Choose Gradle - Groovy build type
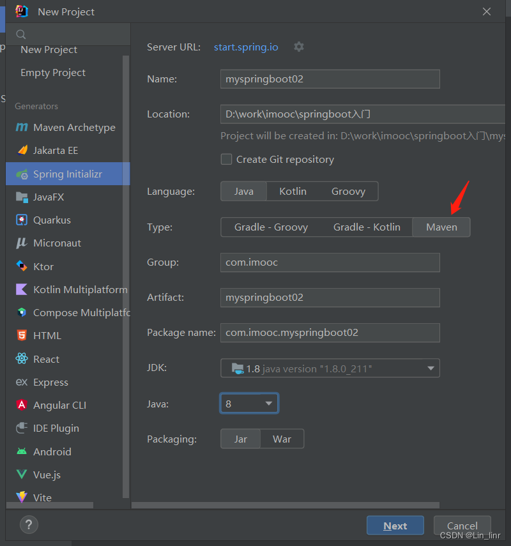Image resolution: width=511 pixels, height=546 pixels. [271, 227]
